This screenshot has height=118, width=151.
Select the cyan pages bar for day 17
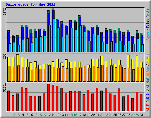pyautogui.click(x=81, y=39)
